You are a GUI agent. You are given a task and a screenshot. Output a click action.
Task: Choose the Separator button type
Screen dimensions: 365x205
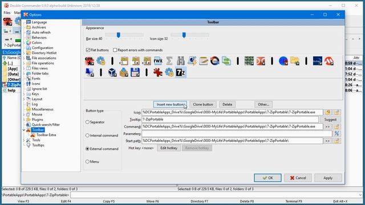87,122
